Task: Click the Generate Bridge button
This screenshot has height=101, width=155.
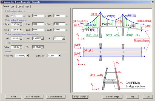Action: pyautogui.click(x=113, y=97)
